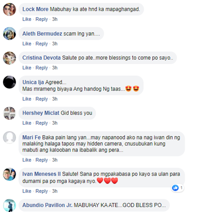Open the Abundio Pavillon Jr. name link
Viewport: 197px width, 212px height.
point(47,205)
